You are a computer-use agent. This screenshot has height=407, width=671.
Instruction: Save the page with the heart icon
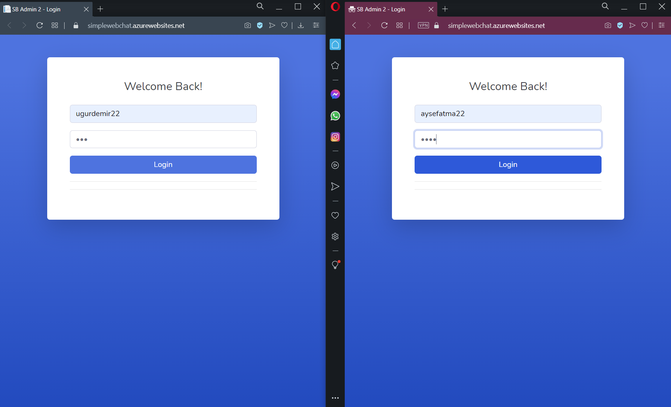(x=284, y=25)
